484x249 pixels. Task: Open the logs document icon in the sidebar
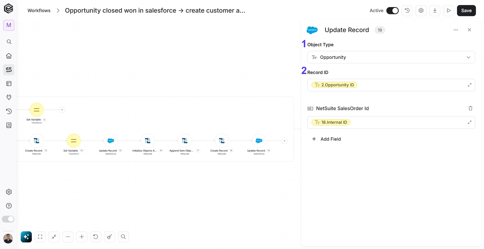pyautogui.click(x=9, y=125)
